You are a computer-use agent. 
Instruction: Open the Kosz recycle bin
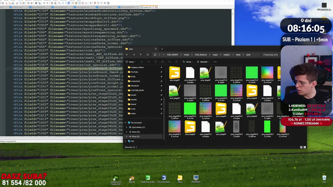(x=324, y=179)
